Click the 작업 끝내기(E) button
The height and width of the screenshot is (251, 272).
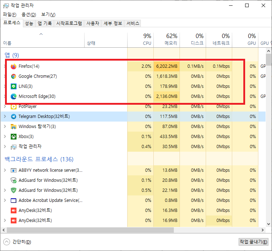[253, 242]
